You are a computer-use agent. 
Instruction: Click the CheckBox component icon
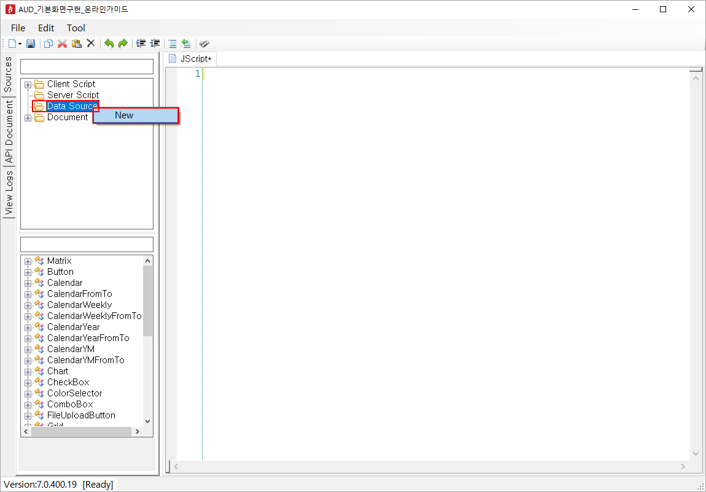39,382
